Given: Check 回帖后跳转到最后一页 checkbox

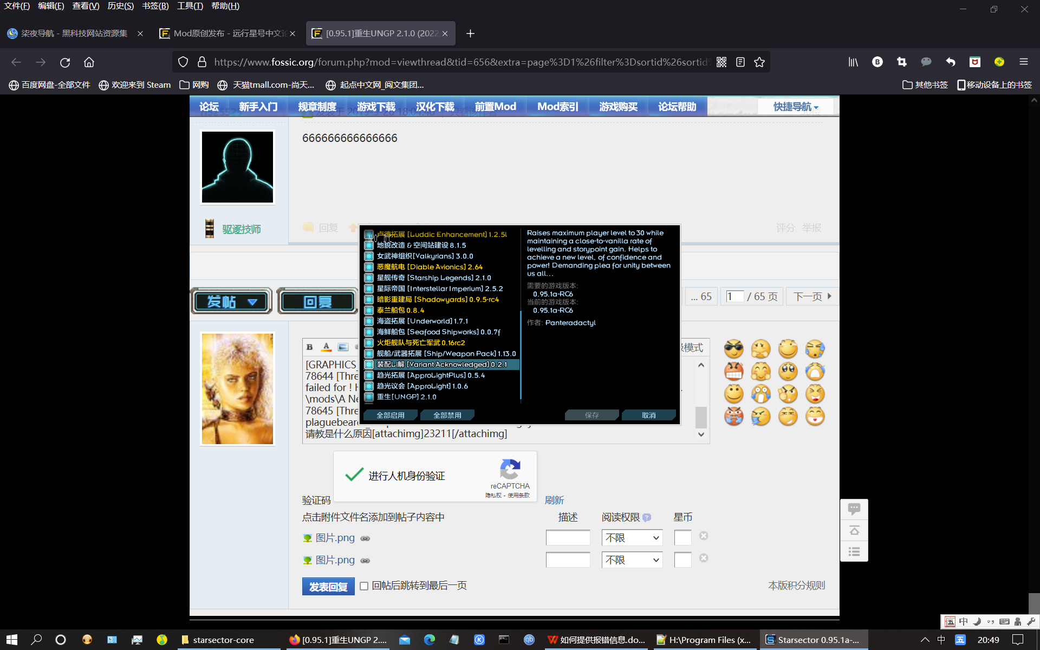Looking at the screenshot, I should pos(364,586).
